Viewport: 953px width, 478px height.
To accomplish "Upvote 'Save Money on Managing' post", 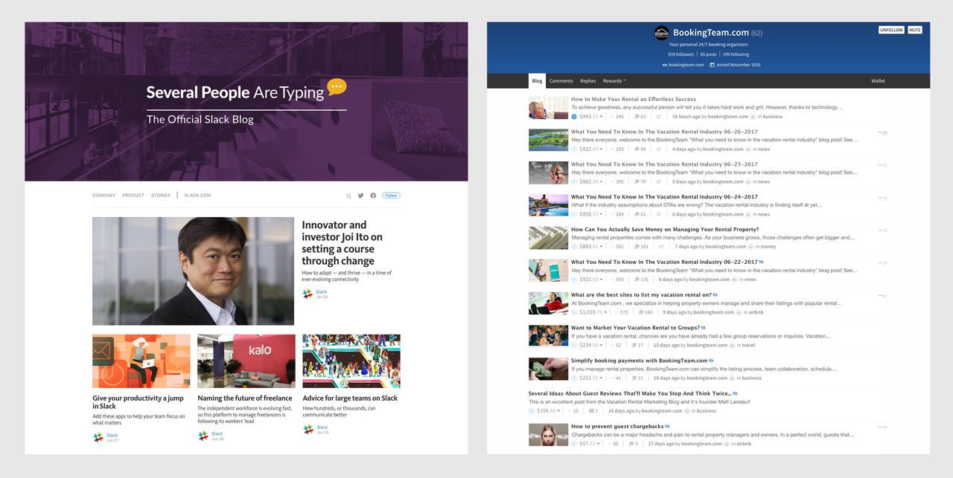I will coord(574,247).
